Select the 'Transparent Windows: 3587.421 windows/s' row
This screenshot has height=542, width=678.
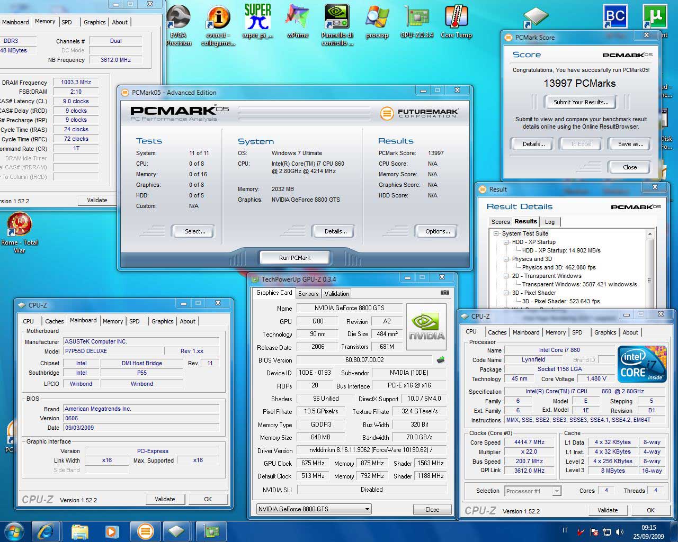pos(579,284)
